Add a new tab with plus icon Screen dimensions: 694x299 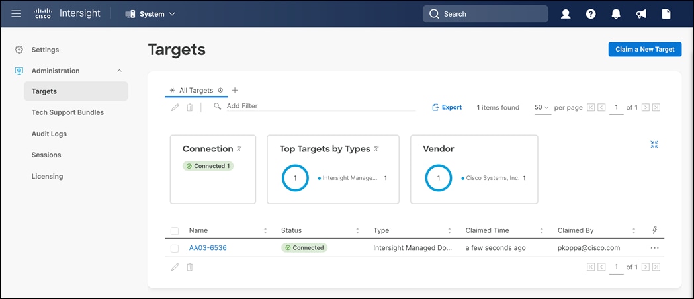235,90
